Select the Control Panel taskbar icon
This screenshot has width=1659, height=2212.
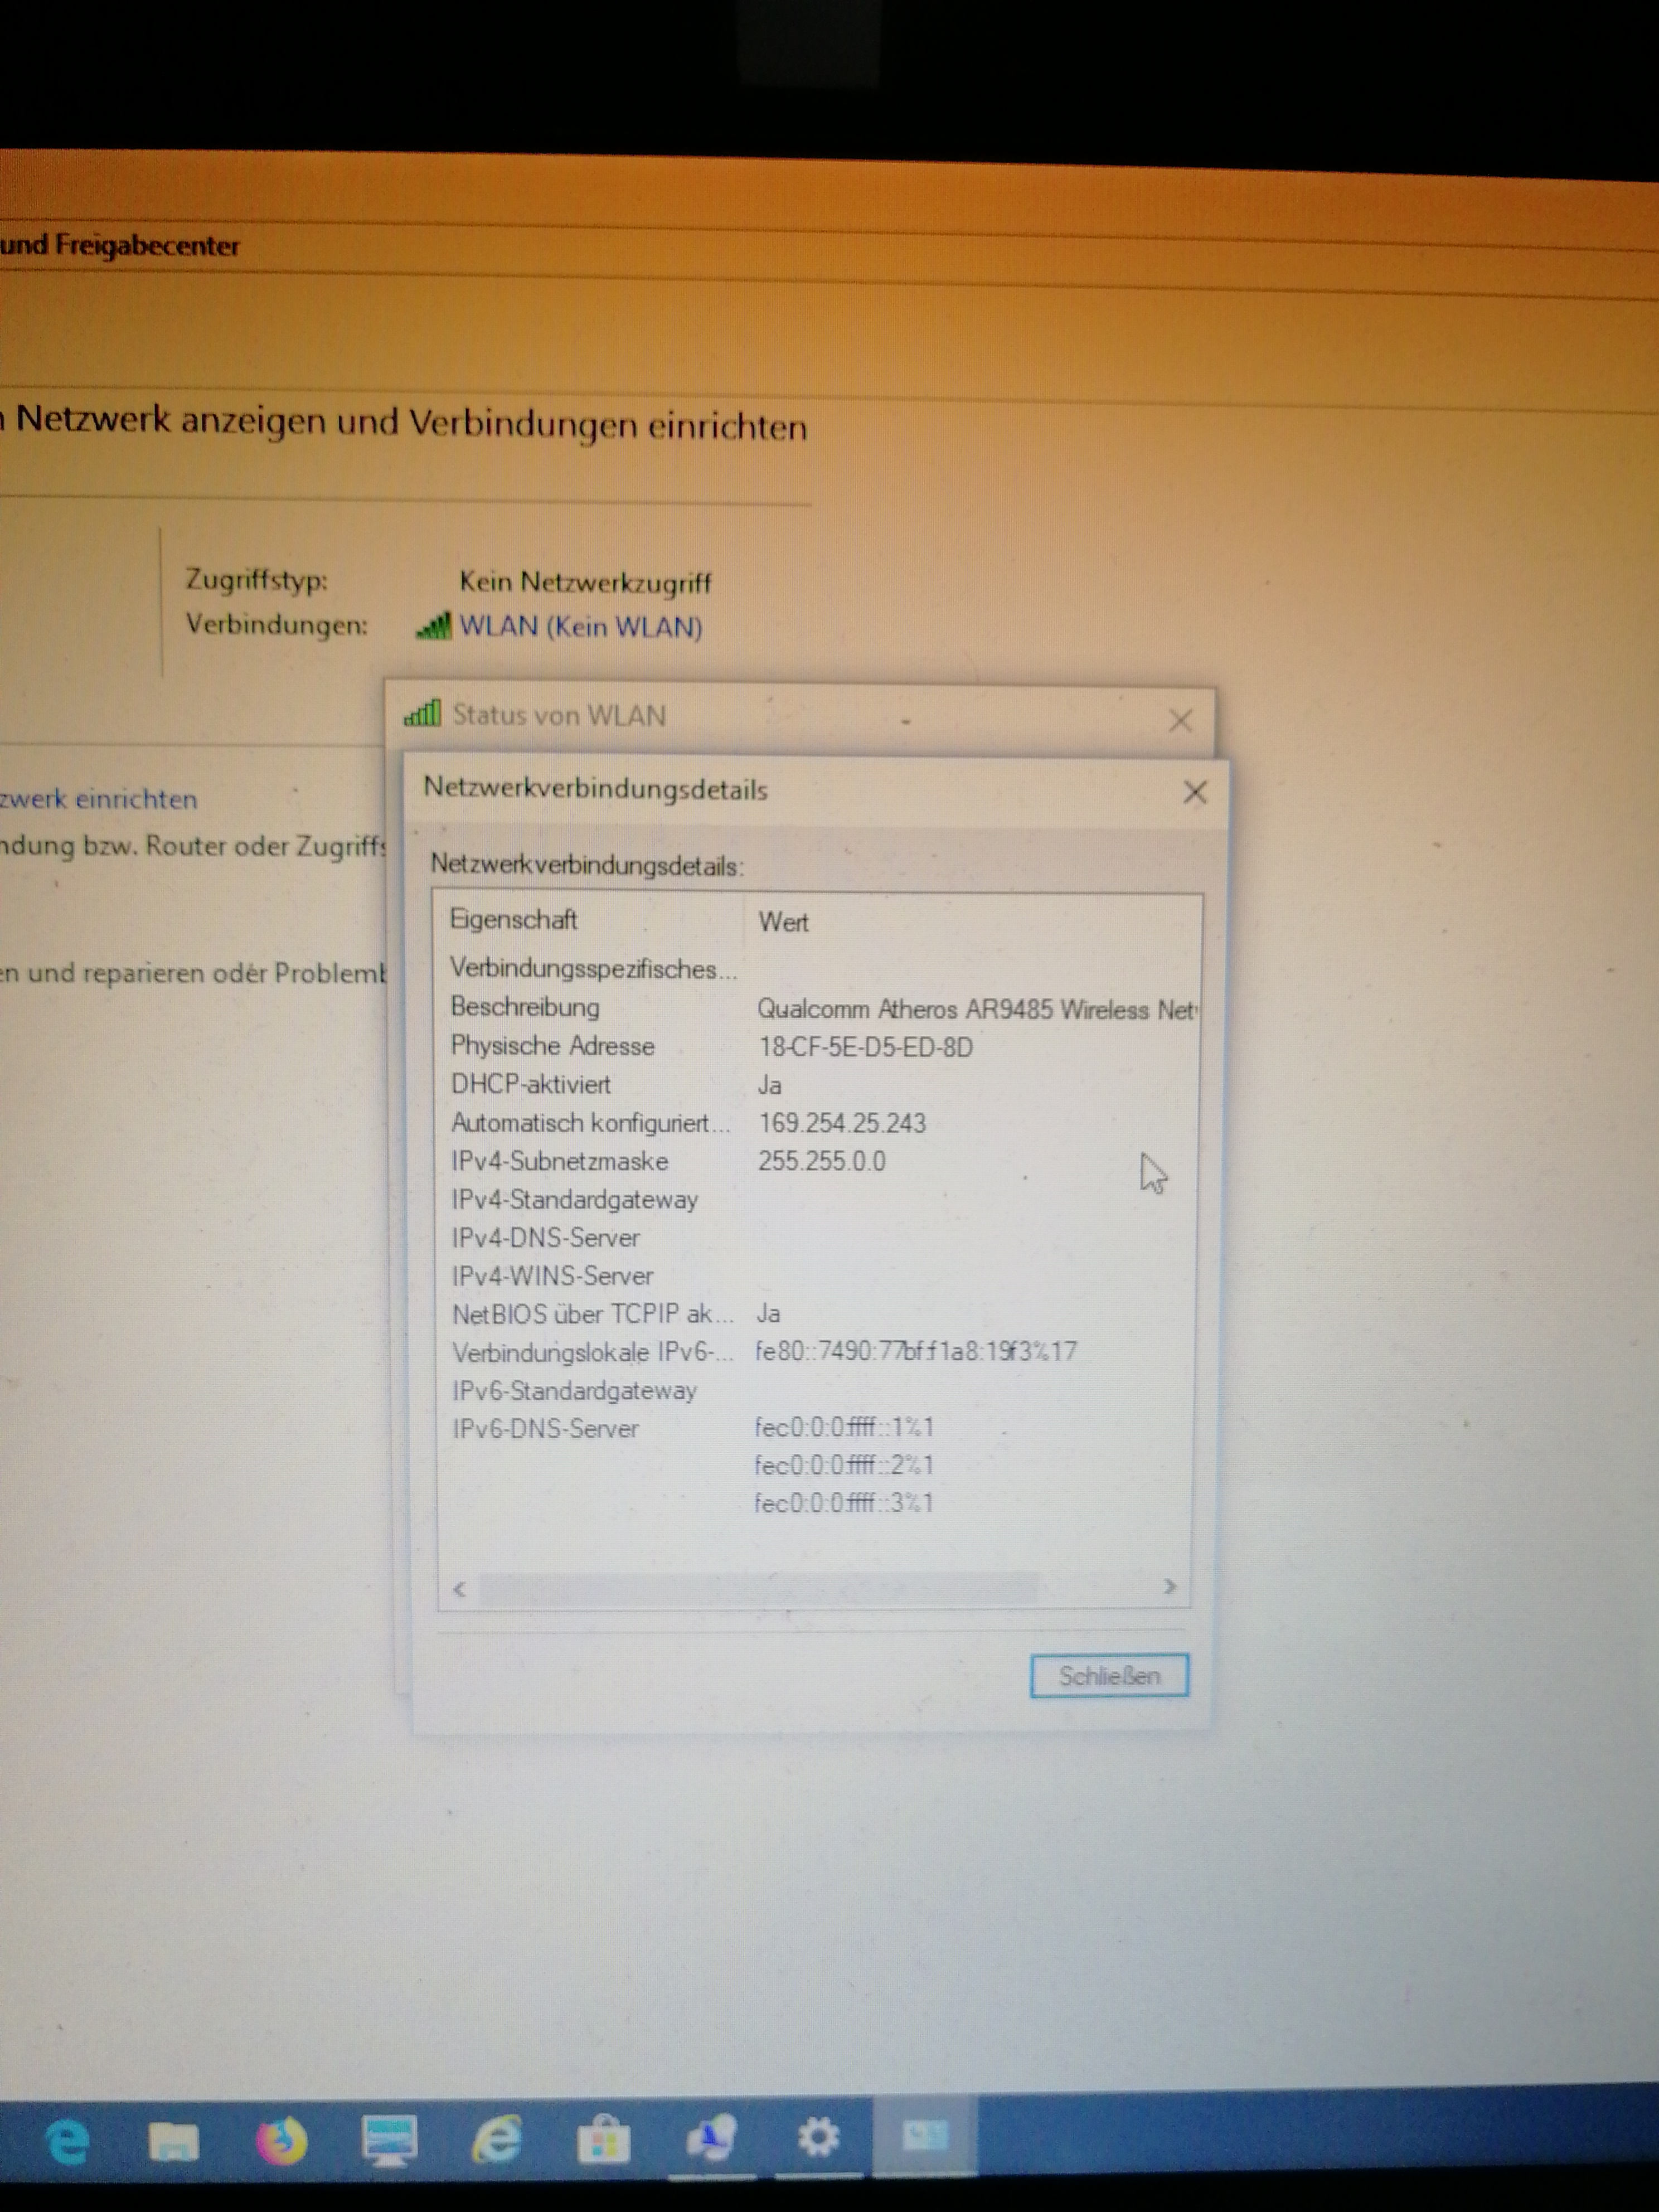[x=925, y=2135]
